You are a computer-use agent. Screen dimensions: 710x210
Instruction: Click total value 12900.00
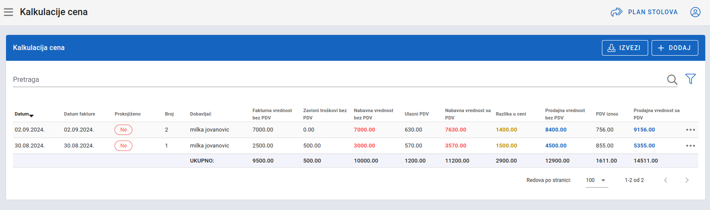557,161
